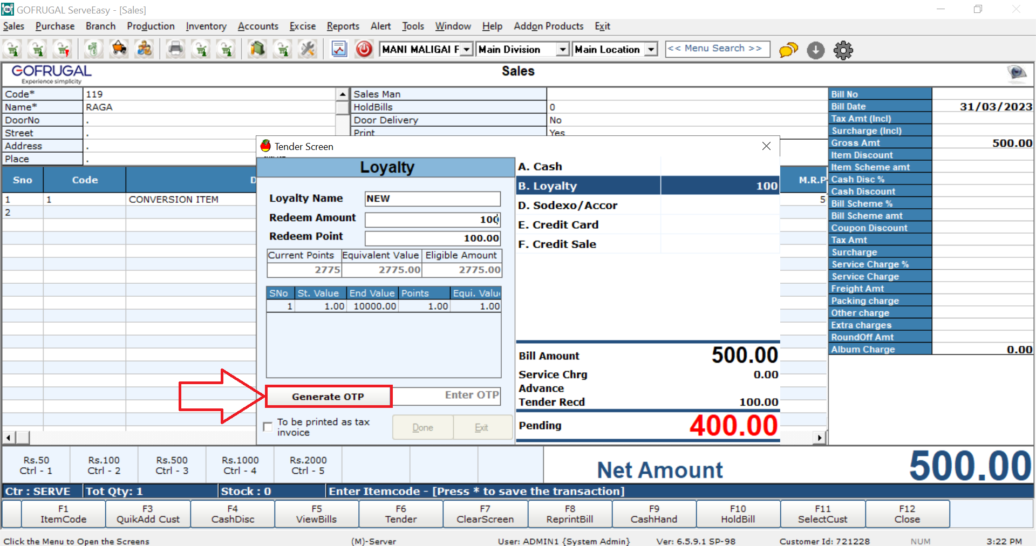Click the F6 Tender button

coord(401,514)
